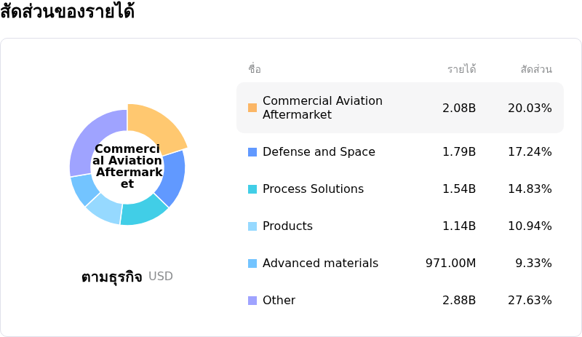Click the blue Defense and Space legend swatch

252,152
